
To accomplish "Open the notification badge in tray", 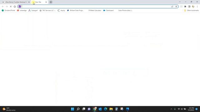I will (197, 109).
